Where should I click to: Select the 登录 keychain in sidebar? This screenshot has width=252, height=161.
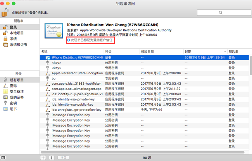[13, 27]
